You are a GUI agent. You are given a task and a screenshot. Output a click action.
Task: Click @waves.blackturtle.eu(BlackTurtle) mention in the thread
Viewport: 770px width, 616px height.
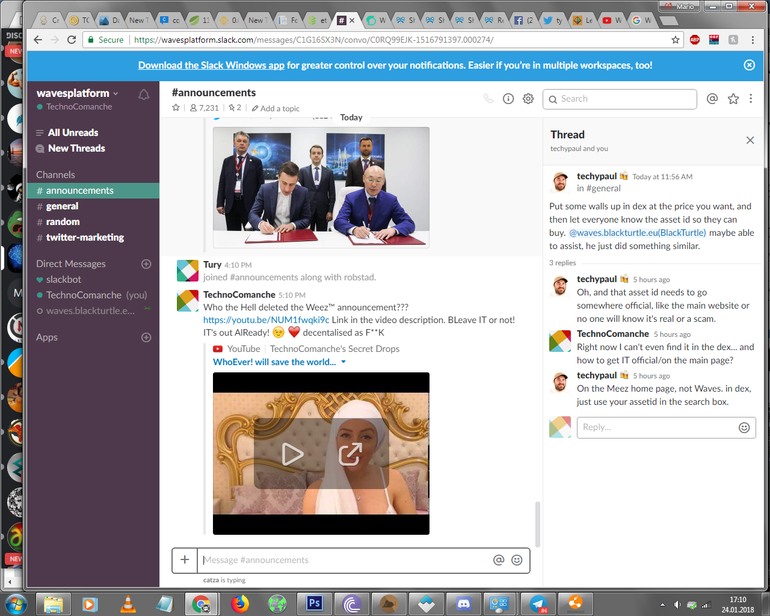click(638, 233)
